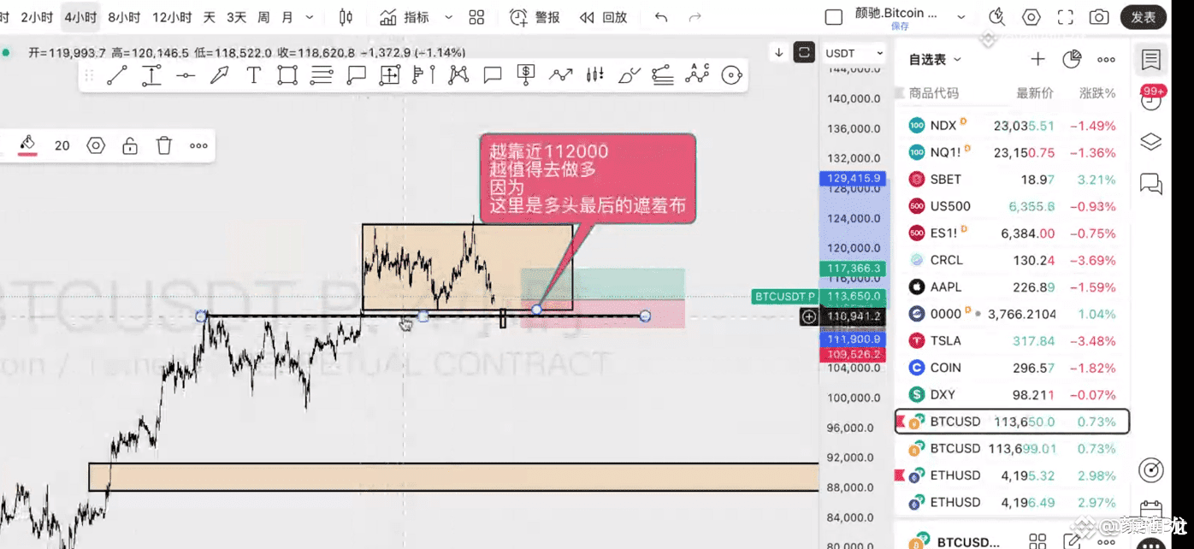Viewport: 1194px width, 549px height.
Task: Start bar replay with 回放 button
Action: [603, 17]
